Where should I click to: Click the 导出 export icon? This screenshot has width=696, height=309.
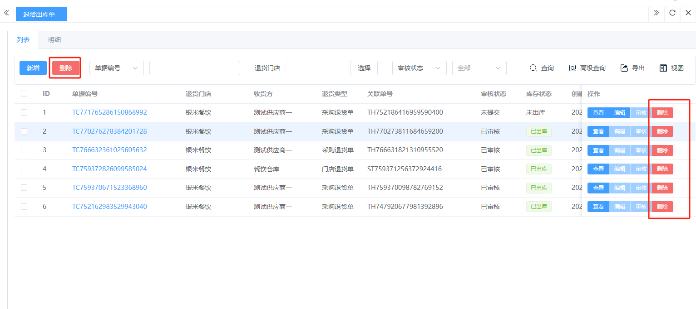632,68
